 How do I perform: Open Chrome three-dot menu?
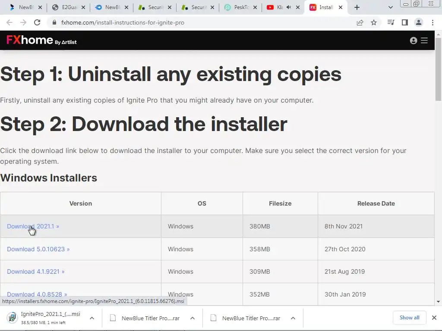click(433, 22)
